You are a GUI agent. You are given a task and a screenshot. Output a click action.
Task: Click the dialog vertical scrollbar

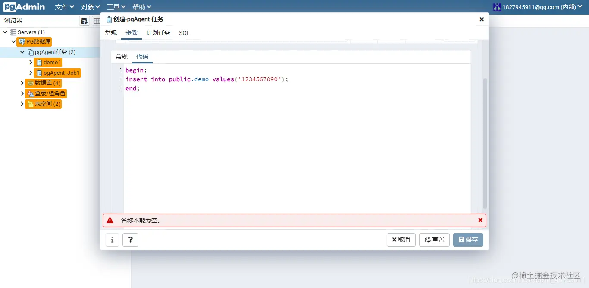pyautogui.click(x=485, y=144)
